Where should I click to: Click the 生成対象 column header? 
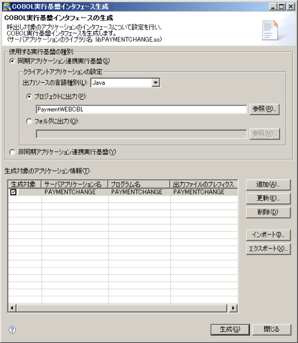tap(25, 184)
